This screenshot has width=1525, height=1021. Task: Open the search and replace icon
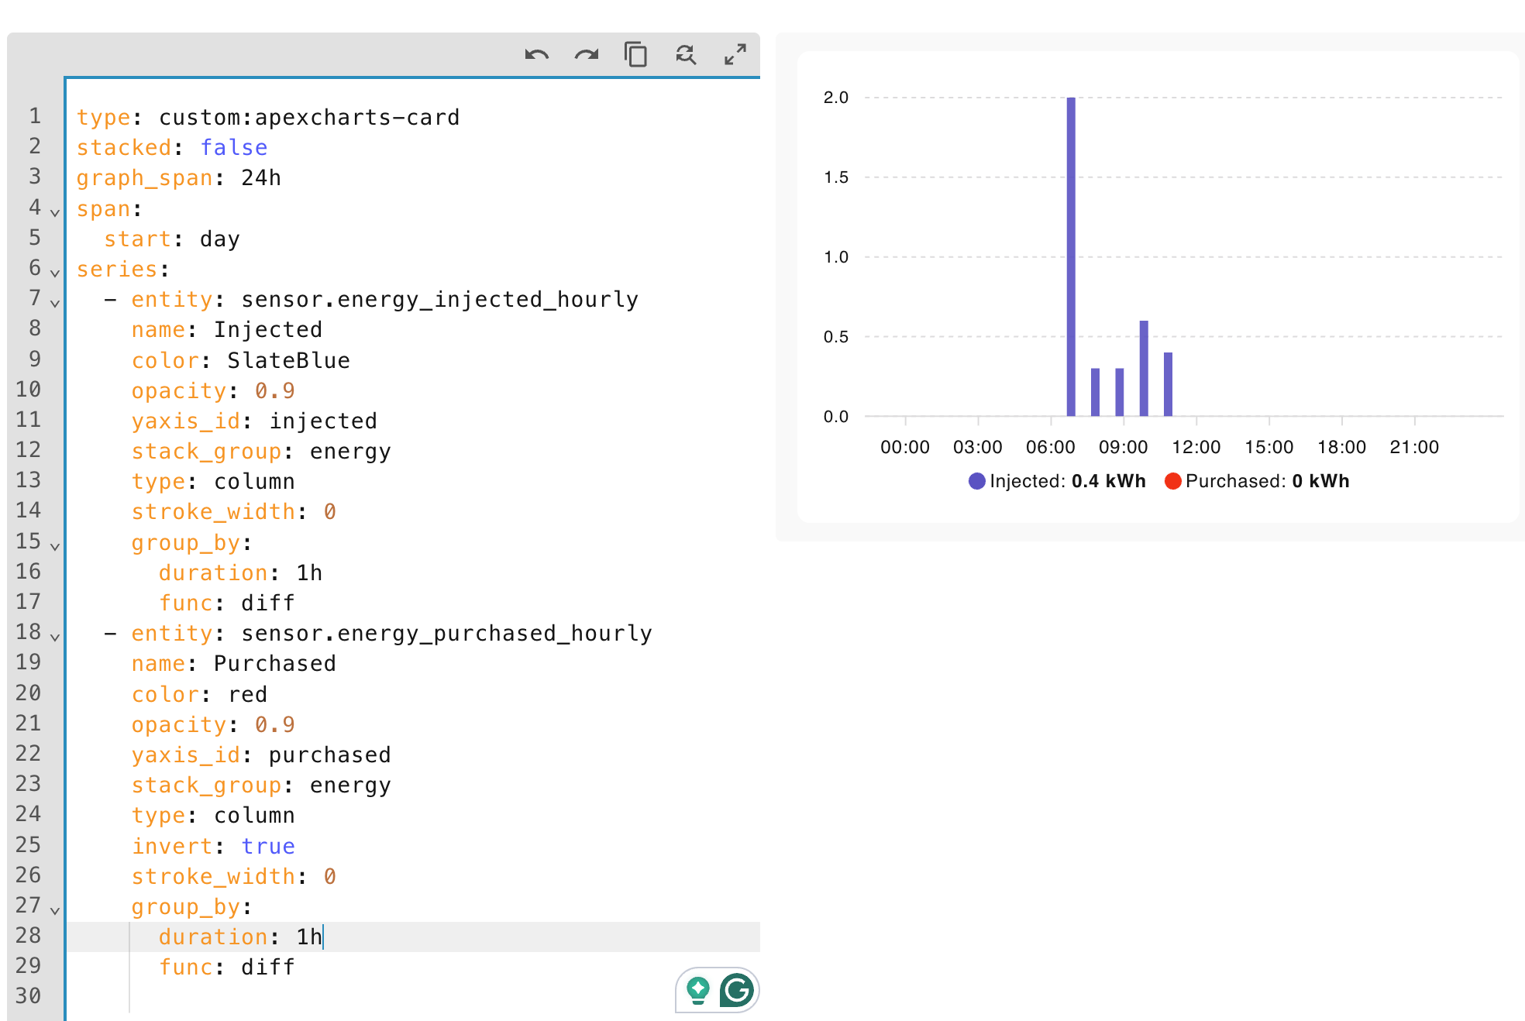pos(685,55)
